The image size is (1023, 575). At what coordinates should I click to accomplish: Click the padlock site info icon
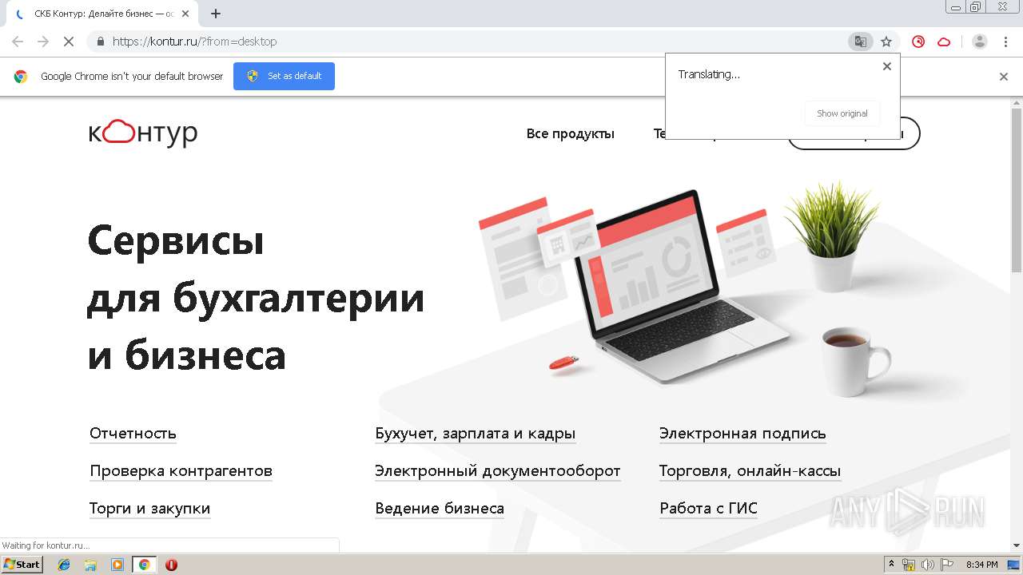coord(101,42)
